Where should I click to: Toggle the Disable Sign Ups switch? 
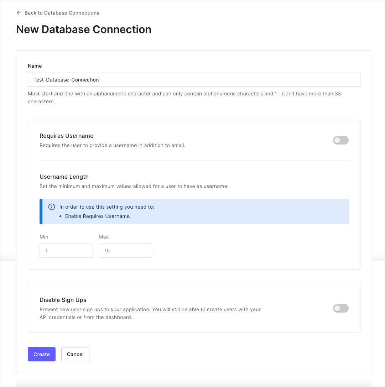(340, 308)
